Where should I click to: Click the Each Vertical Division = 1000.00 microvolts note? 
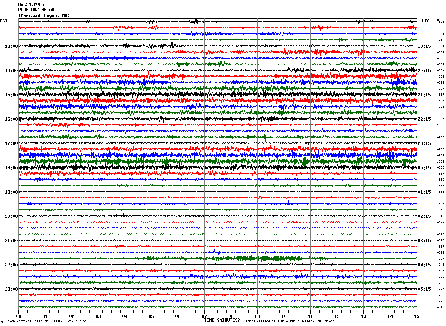tap(47, 321)
